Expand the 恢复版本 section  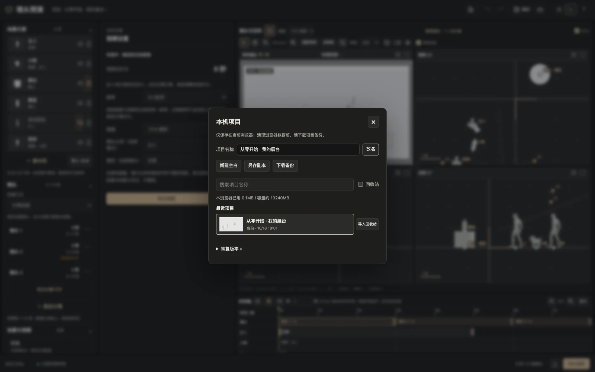pyautogui.click(x=229, y=249)
